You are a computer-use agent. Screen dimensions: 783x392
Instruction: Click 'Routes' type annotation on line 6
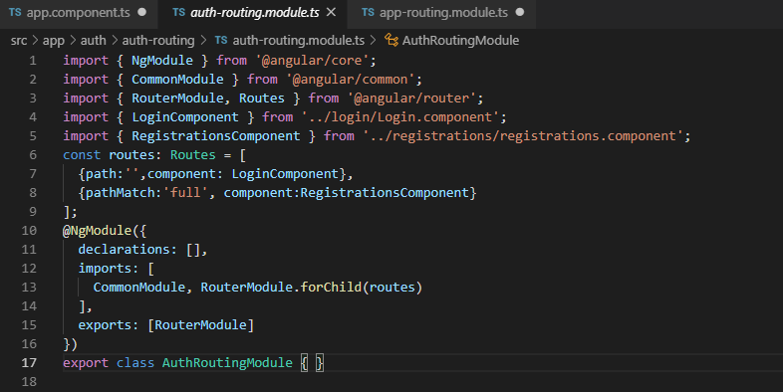coord(192,155)
